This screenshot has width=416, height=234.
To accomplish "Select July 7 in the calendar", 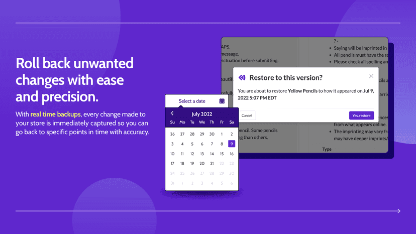I will (212, 144).
